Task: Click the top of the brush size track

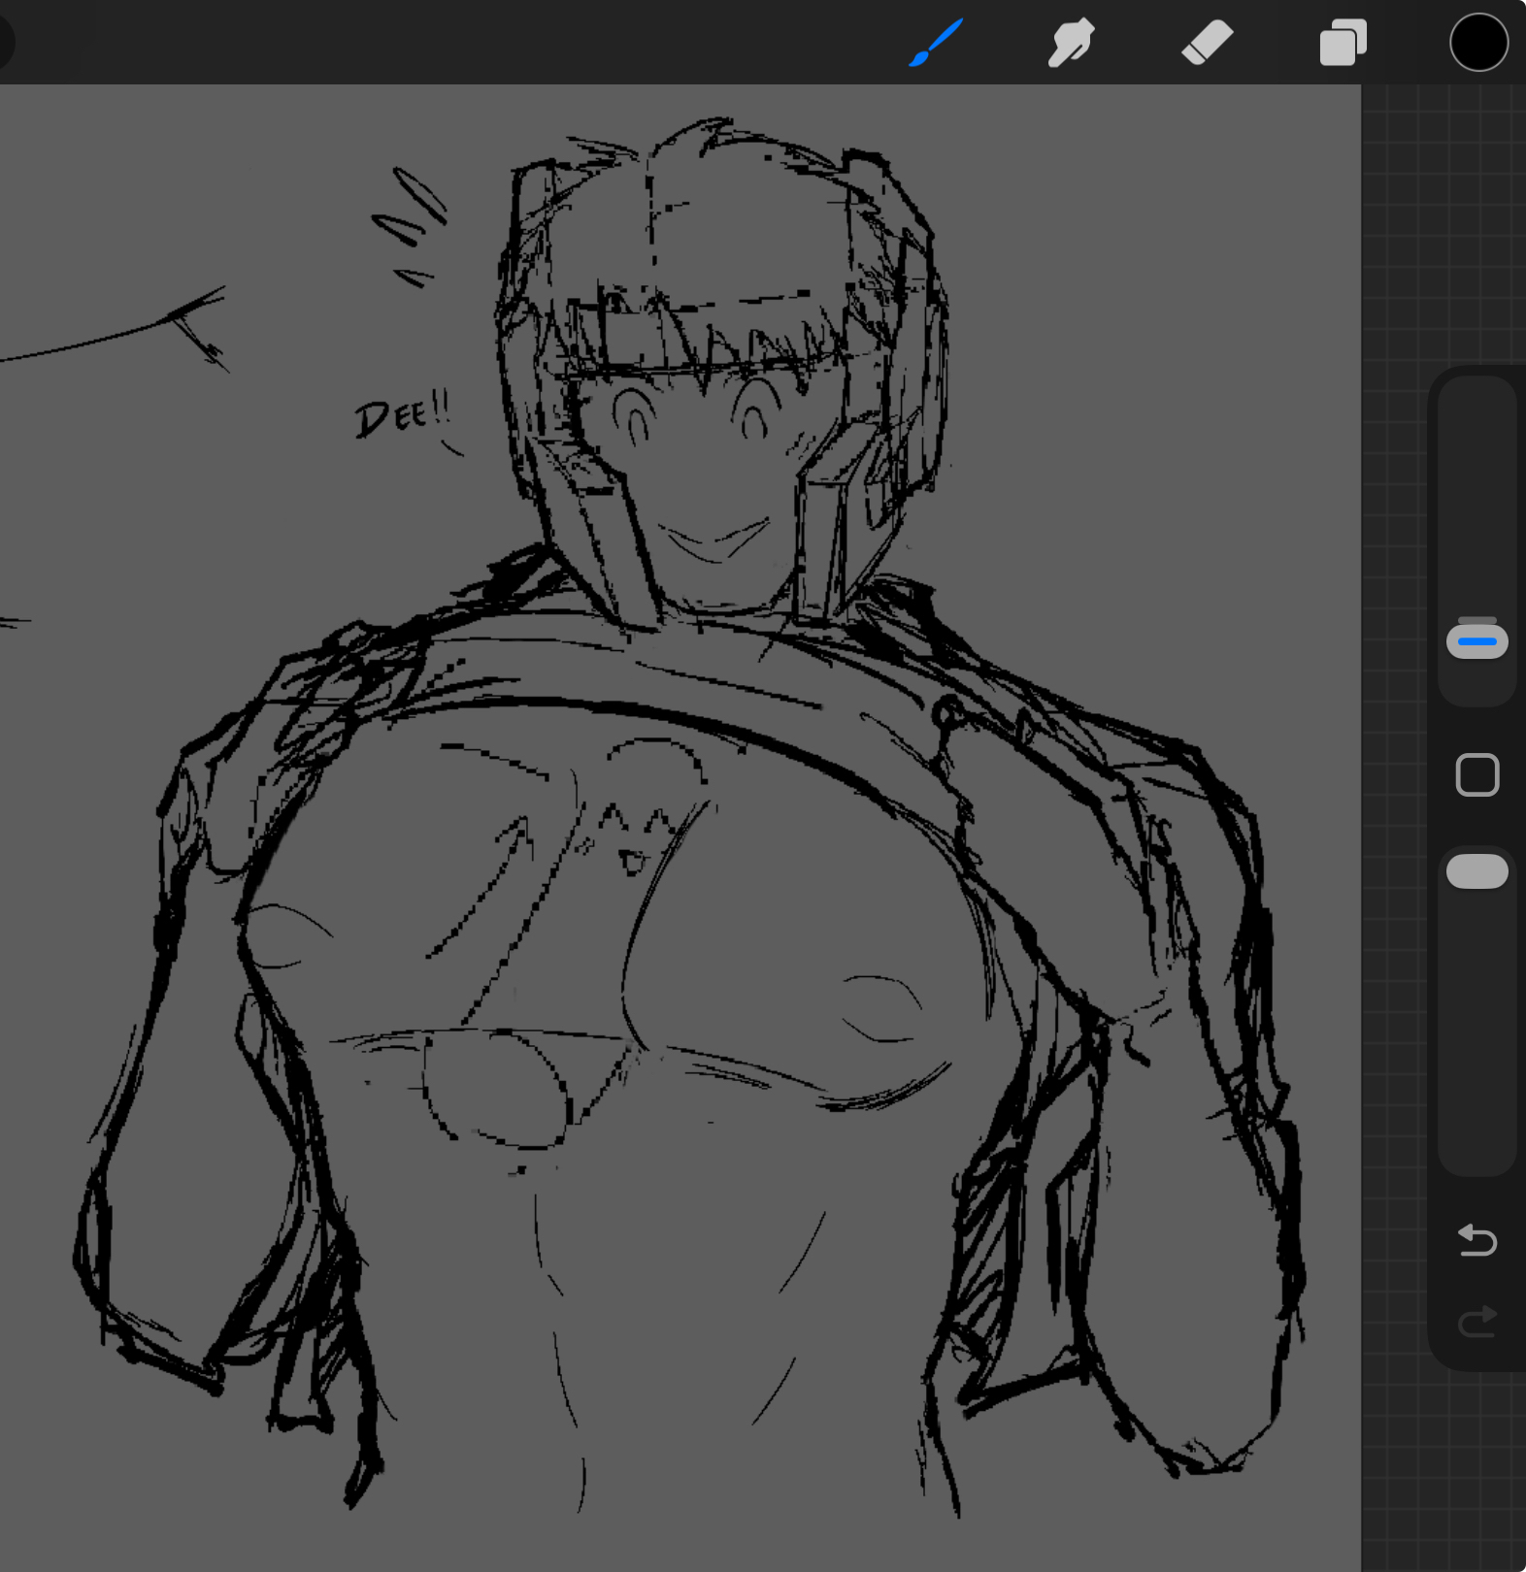Action: [1476, 408]
